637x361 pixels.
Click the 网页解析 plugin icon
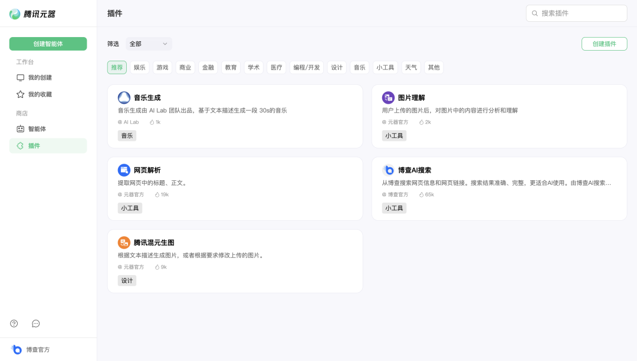click(x=124, y=170)
